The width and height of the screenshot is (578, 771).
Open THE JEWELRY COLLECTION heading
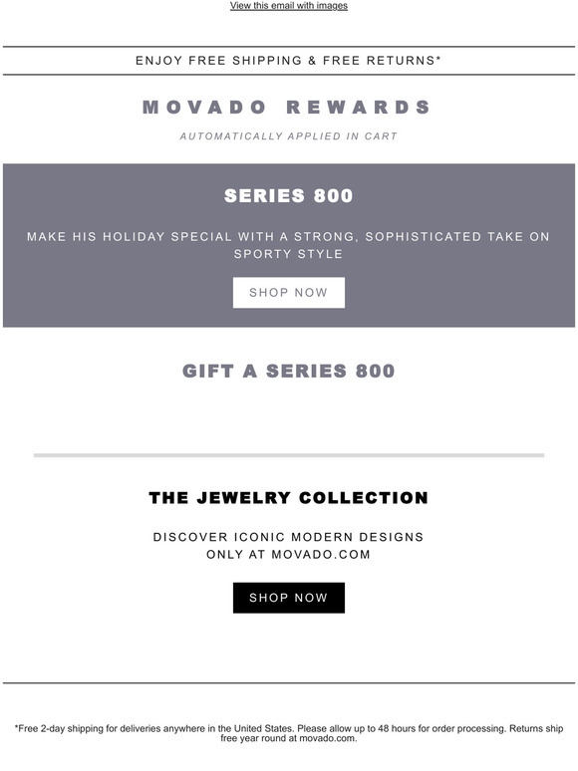click(289, 498)
